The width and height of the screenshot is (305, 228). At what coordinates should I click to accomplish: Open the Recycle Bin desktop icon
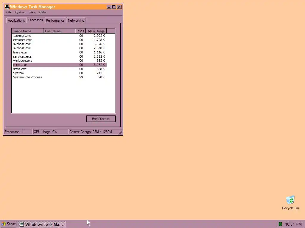click(x=290, y=202)
